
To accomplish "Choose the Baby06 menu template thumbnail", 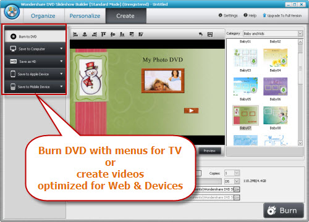I will click(276, 86).
